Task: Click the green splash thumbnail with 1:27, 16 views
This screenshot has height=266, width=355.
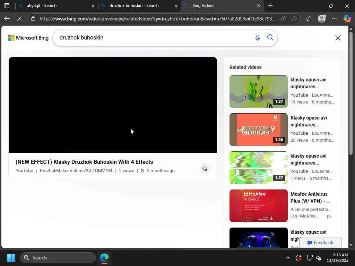Action: pyautogui.click(x=258, y=91)
